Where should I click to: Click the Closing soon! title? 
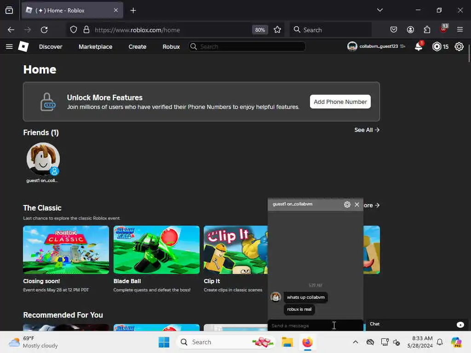[41, 281]
